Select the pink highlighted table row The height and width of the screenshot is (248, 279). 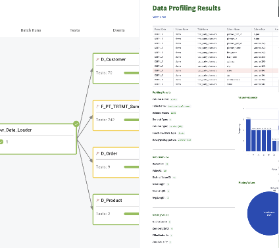click(215, 70)
